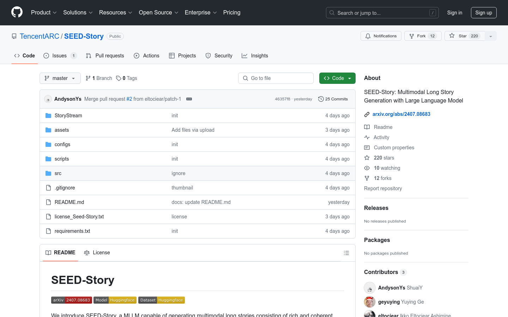508x317 pixels.
Task: Open the assets folder
Action: (x=62, y=130)
